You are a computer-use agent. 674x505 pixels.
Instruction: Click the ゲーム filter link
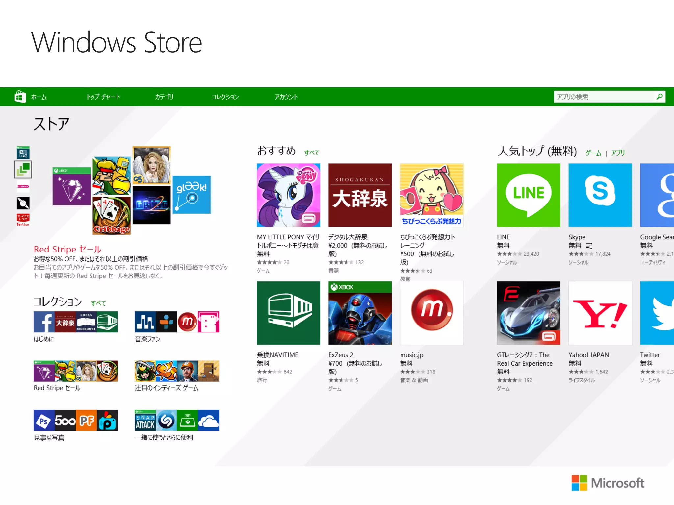[593, 153]
